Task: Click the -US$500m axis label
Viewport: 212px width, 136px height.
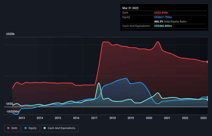Action: click(x=13, y=111)
